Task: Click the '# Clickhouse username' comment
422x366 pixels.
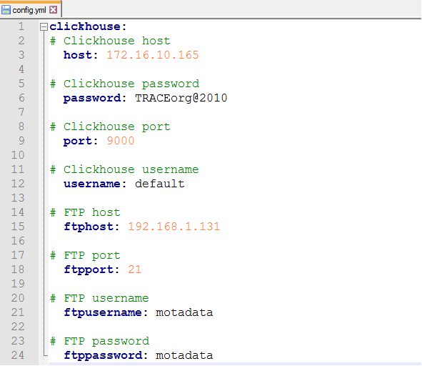Action: tap(125, 169)
